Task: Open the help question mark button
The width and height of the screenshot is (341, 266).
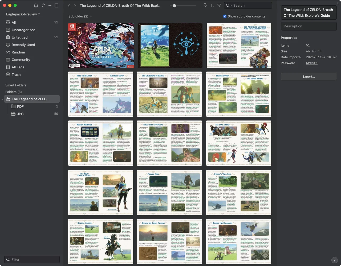Action: tap(335, 260)
